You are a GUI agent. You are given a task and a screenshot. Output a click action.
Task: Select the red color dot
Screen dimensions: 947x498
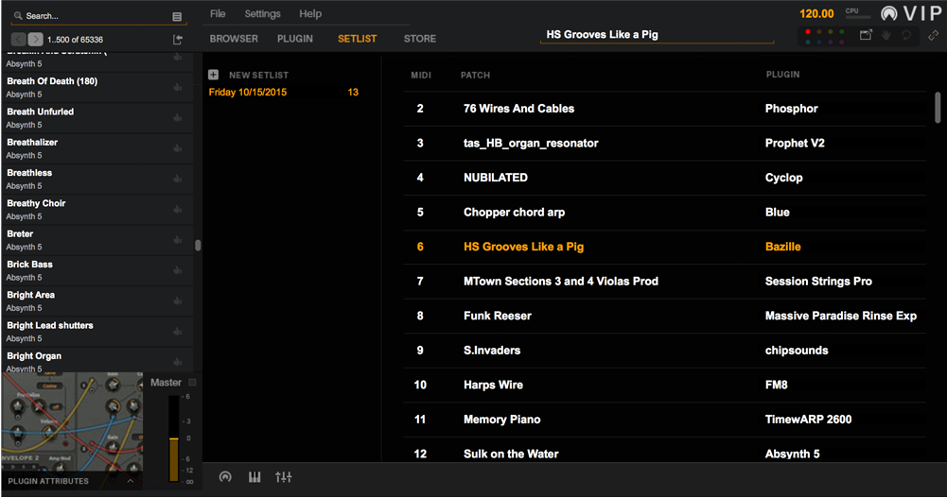point(808,31)
